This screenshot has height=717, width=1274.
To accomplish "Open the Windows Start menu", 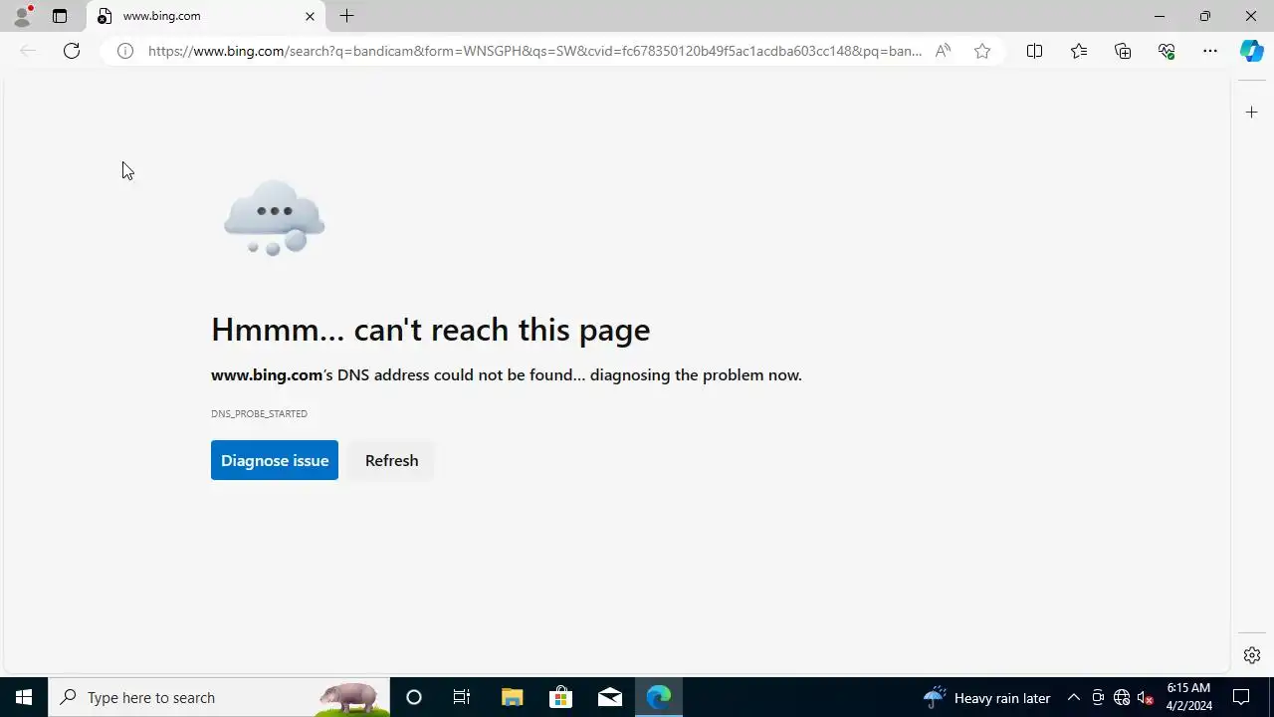I will click(24, 697).
